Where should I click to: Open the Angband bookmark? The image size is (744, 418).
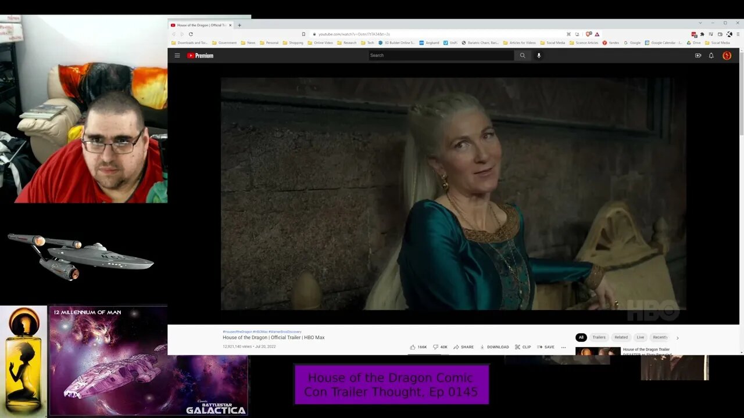430,43
